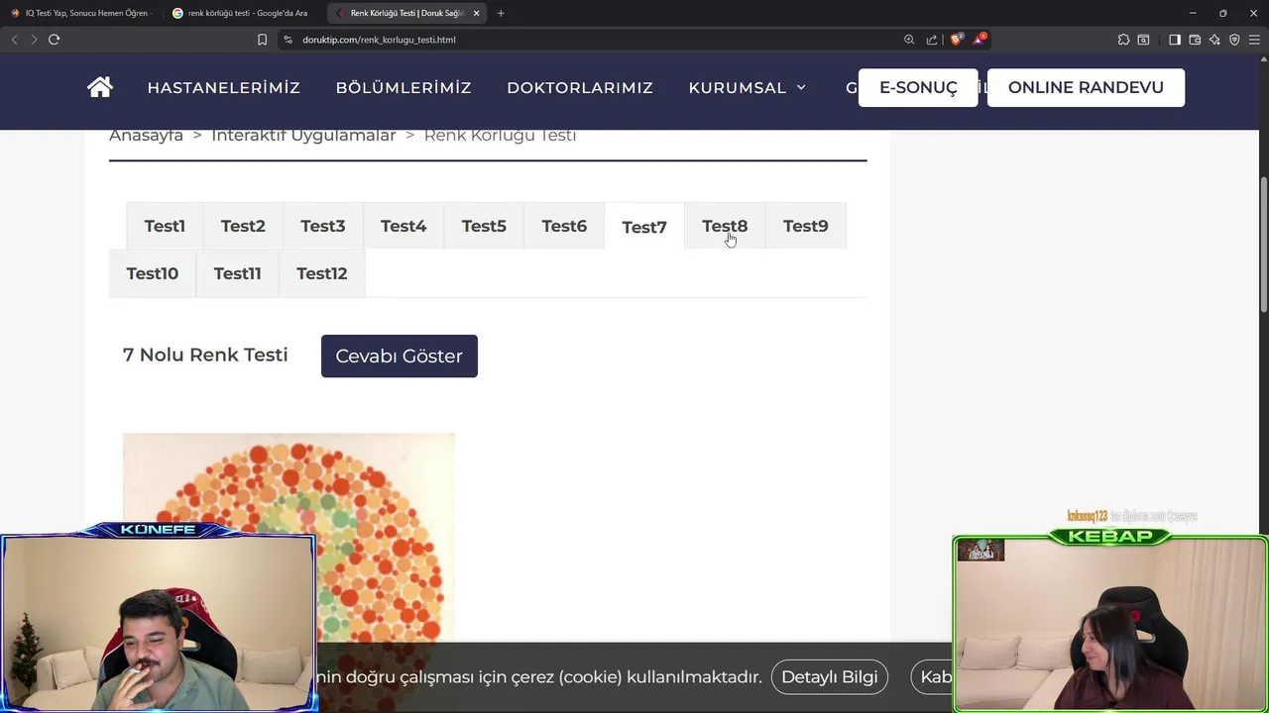The width and height of the screenshot is (1269, 713).
Task: Open DOKTORLARIMIZ menu item
Action: tap(580, 87)
